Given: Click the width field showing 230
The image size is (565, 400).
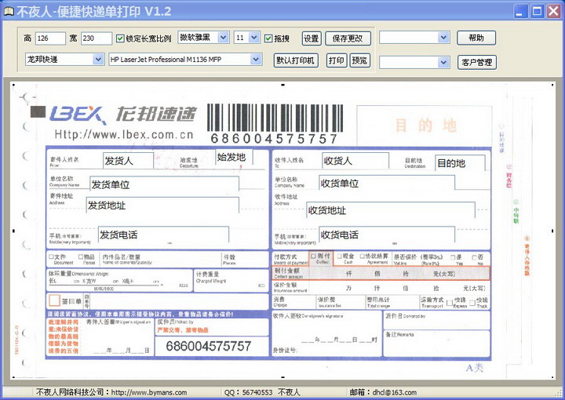Looking at the screenshot, I should (97, 38).
